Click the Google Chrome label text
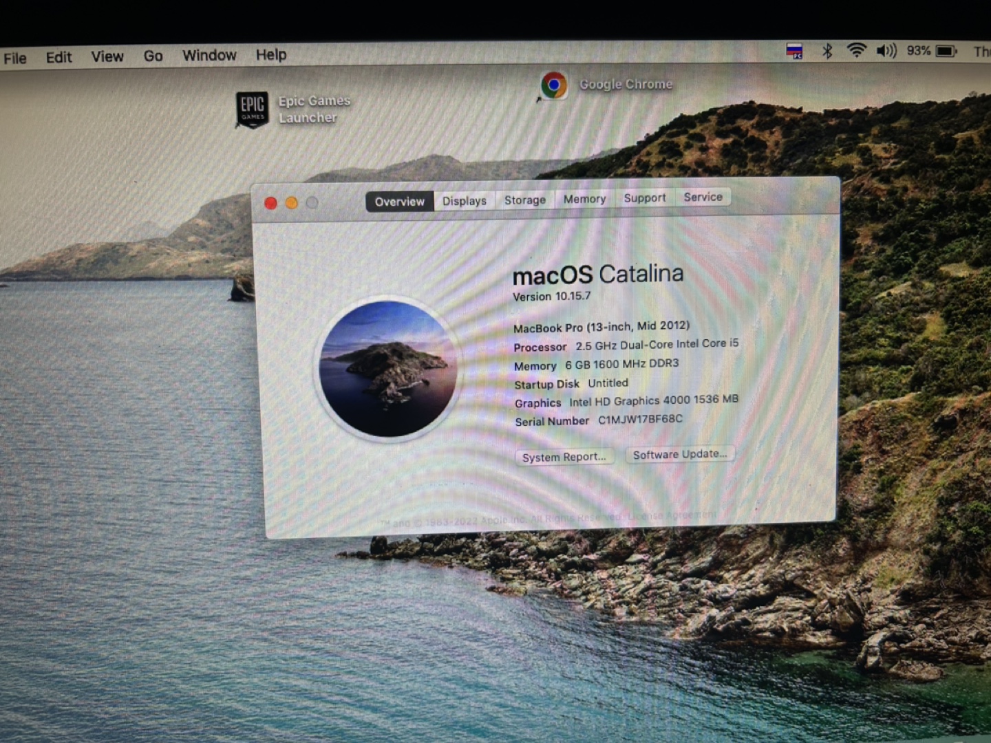This screenshot has height=743, width=991. click(x=626, y=85)
